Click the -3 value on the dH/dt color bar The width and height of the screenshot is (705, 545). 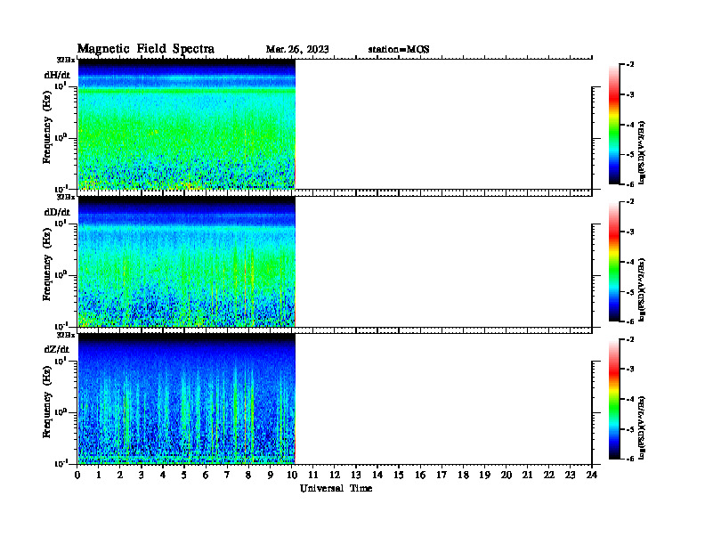tap(630, 95)
